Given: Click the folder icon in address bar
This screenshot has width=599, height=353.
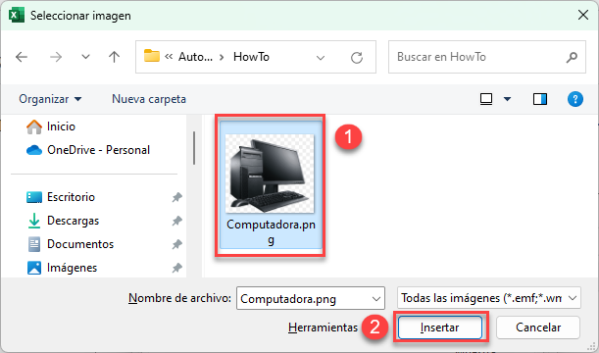Looking at the screenshot, I should (152, 56).
